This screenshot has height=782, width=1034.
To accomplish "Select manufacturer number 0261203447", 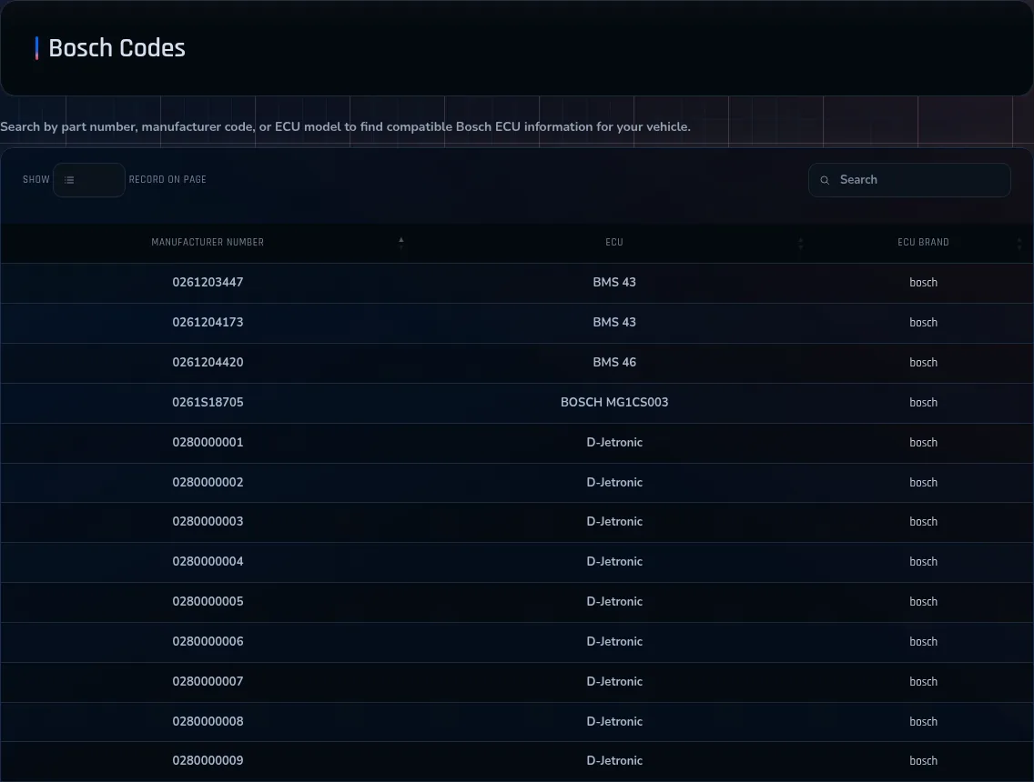I will coord(208,282).
